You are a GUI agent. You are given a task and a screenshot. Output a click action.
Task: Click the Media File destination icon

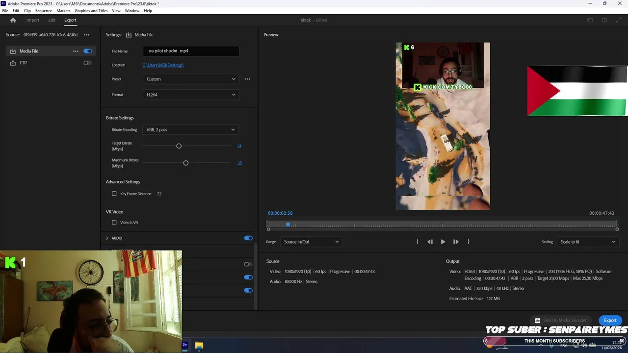pos(13,51)
